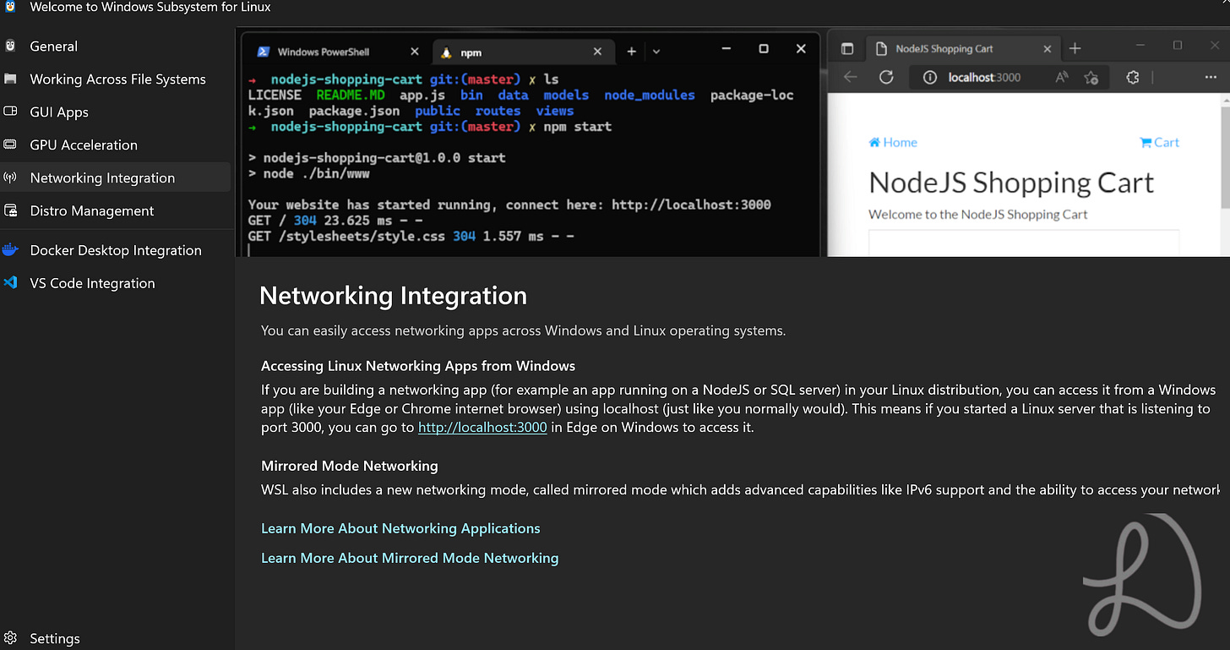Click the Linux penguin npm tab icon

click(448, 52)
